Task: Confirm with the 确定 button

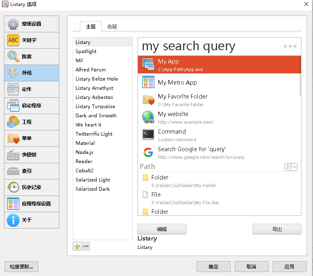Action: [x=213, y=267]
